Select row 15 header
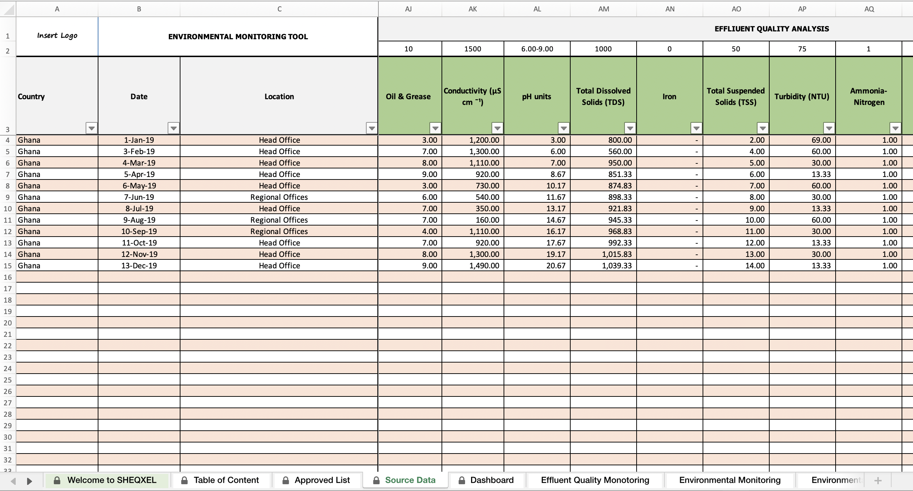The image size is (913, 491). [x=8, y=266]
